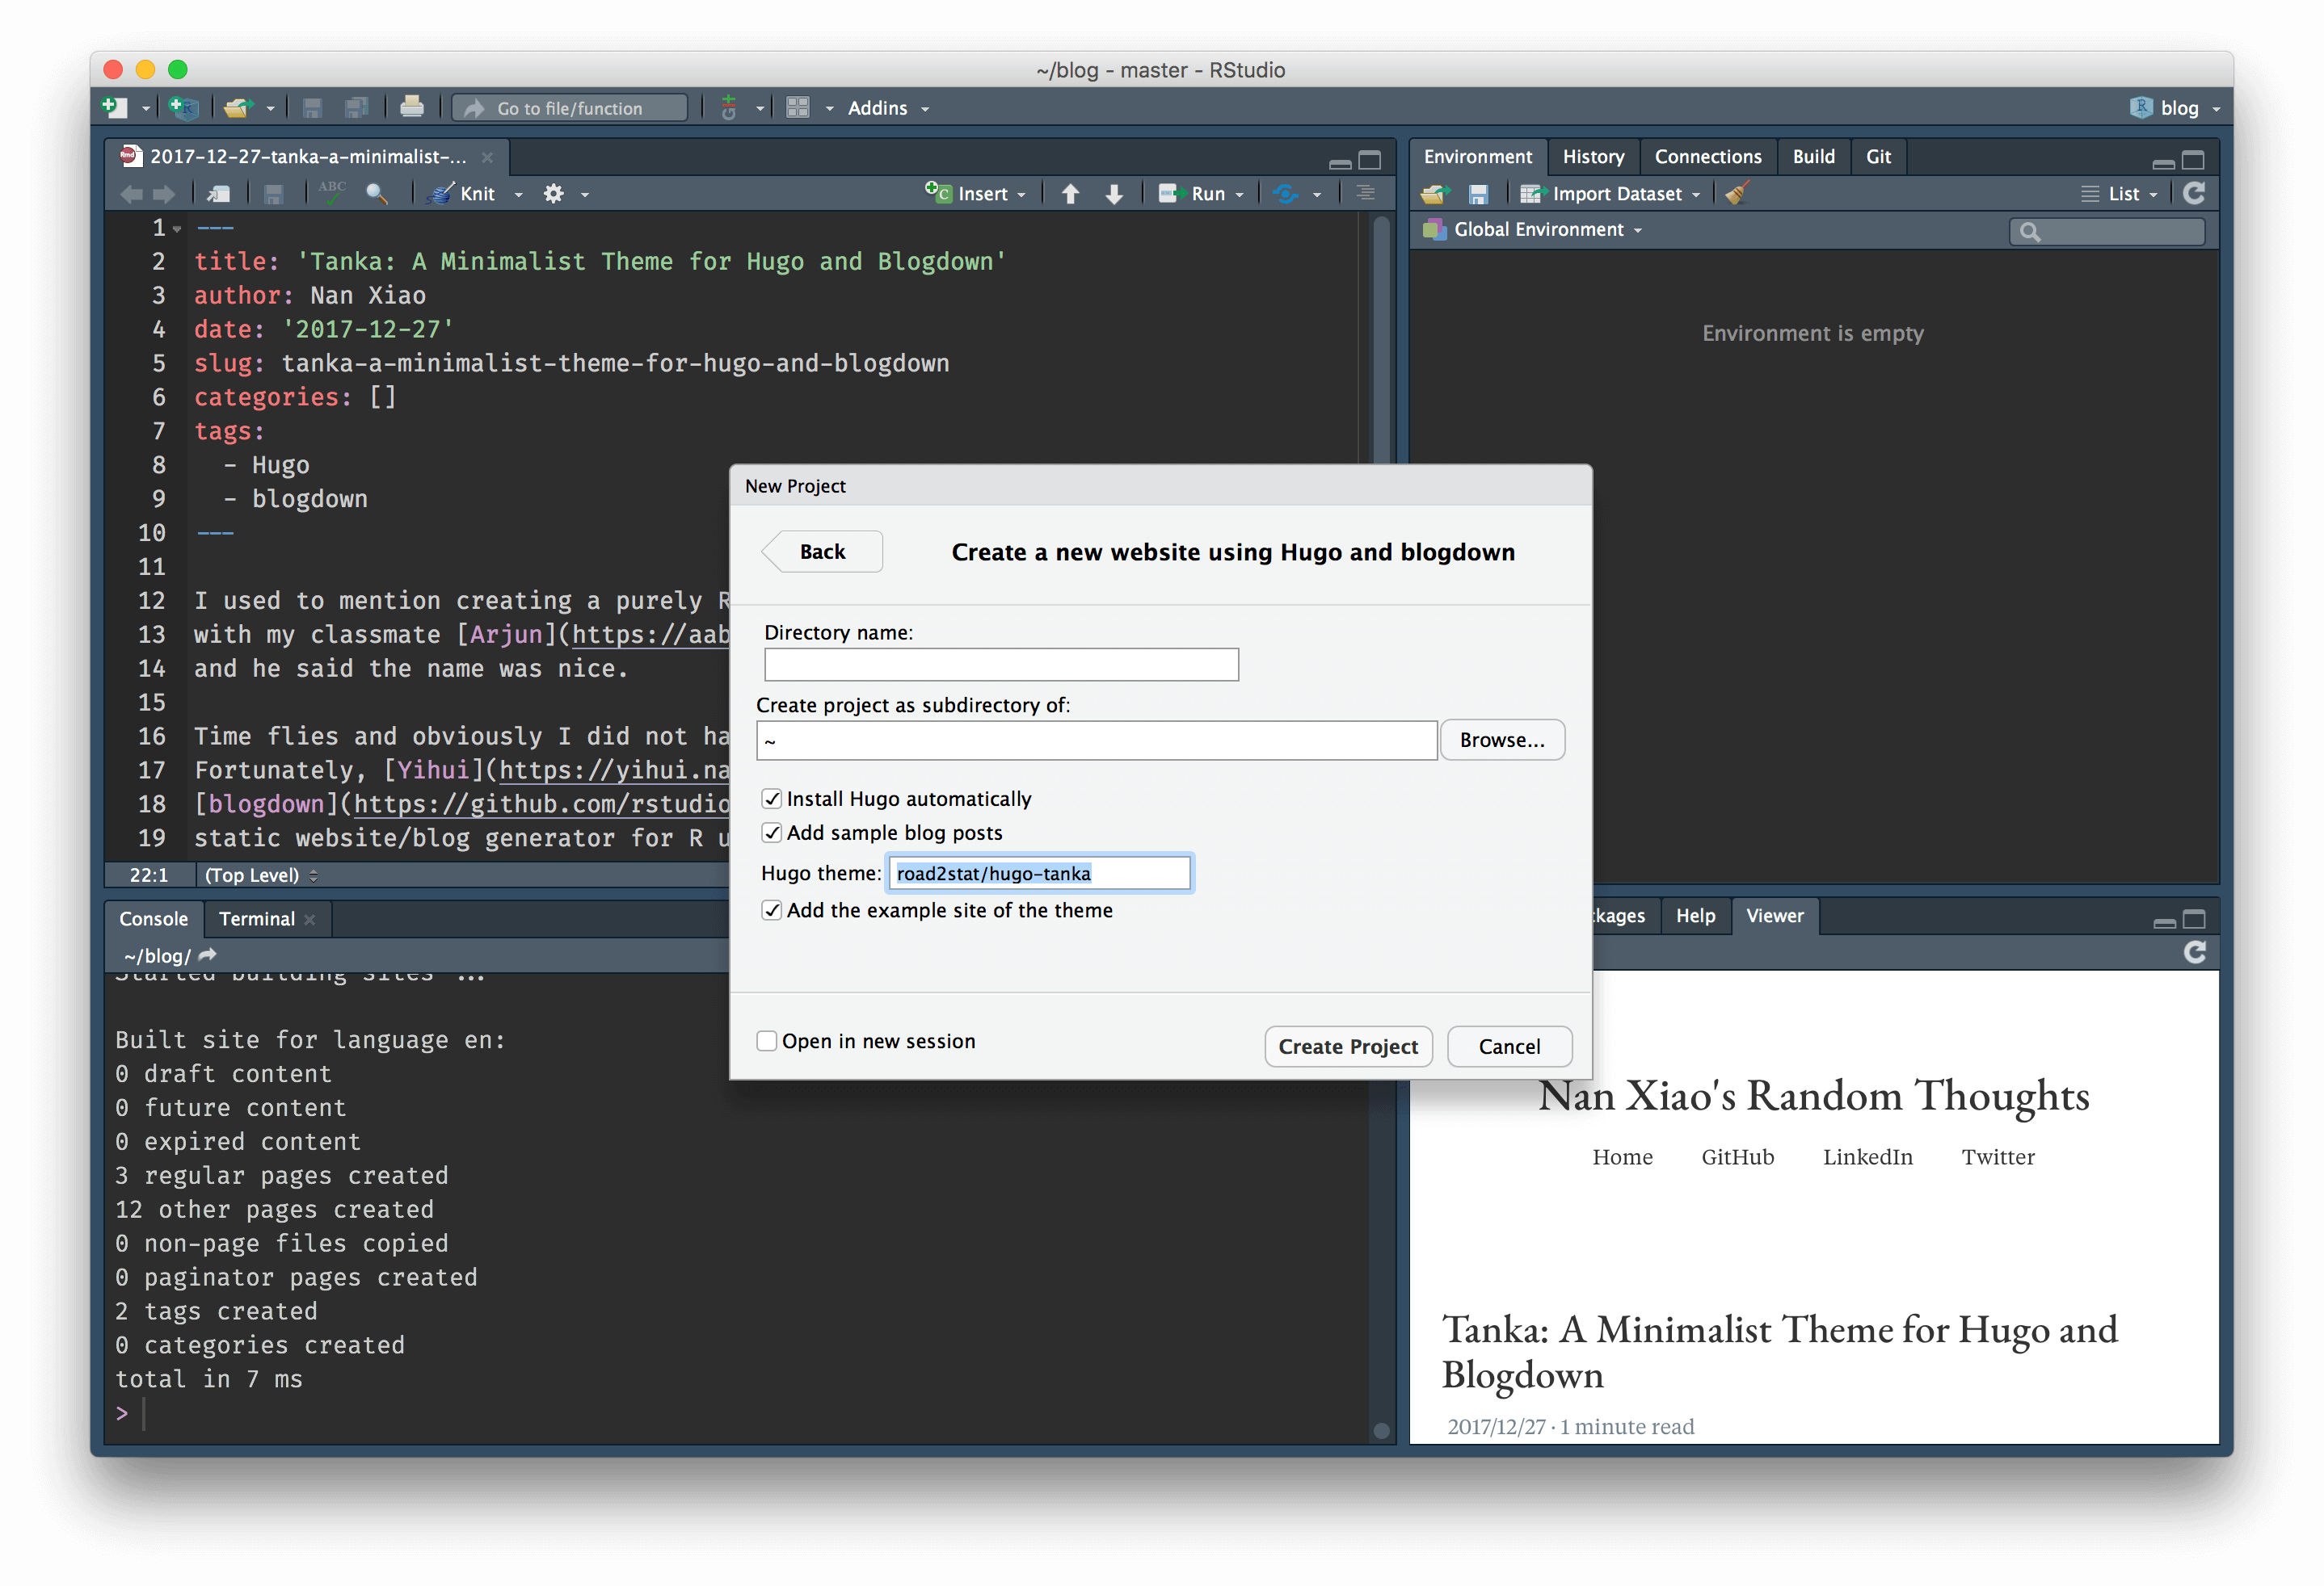2324x1586 pixels.
Task: Enable Open in new session checkbox
Action: (x=767, y=1042)
